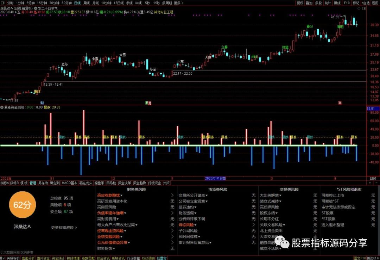Select the 周线 period tab
The image size is (380, 260).
pos(87,3)
